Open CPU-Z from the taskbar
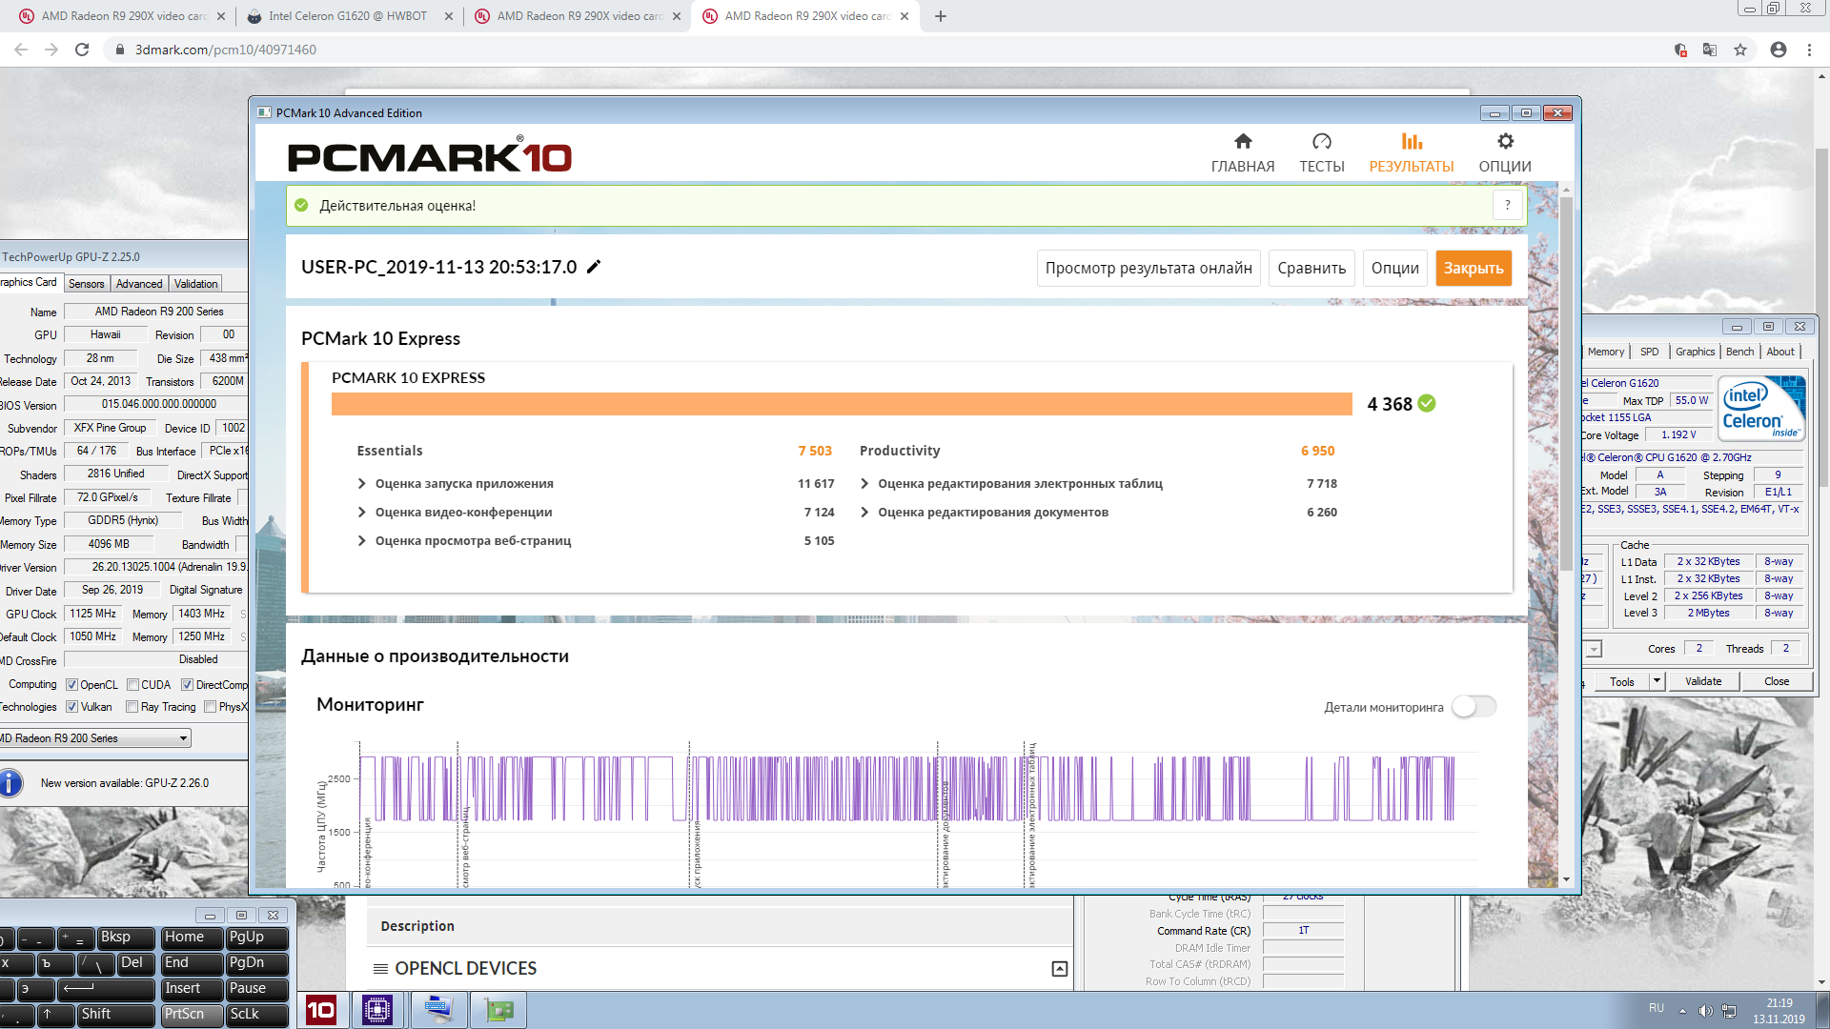Screen dimensions: 1830x1029 pos(377,1010)
